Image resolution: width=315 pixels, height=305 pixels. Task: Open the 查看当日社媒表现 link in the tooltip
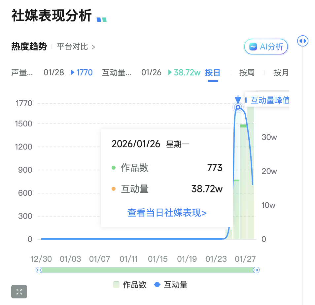(167, 213)
